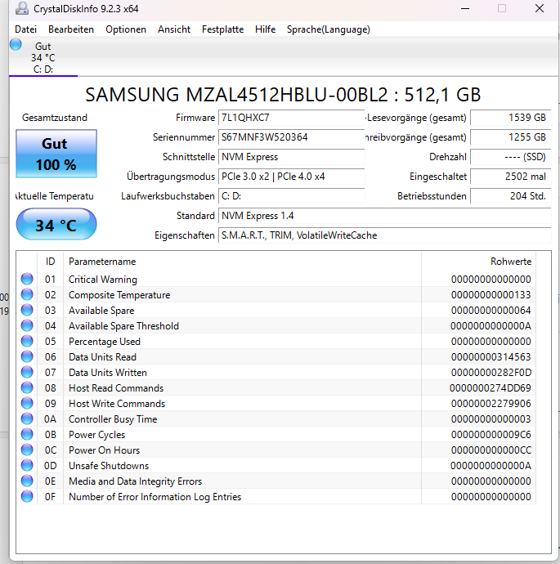Click the status orb for Available Spare Threshold

(x=27, y=325)
